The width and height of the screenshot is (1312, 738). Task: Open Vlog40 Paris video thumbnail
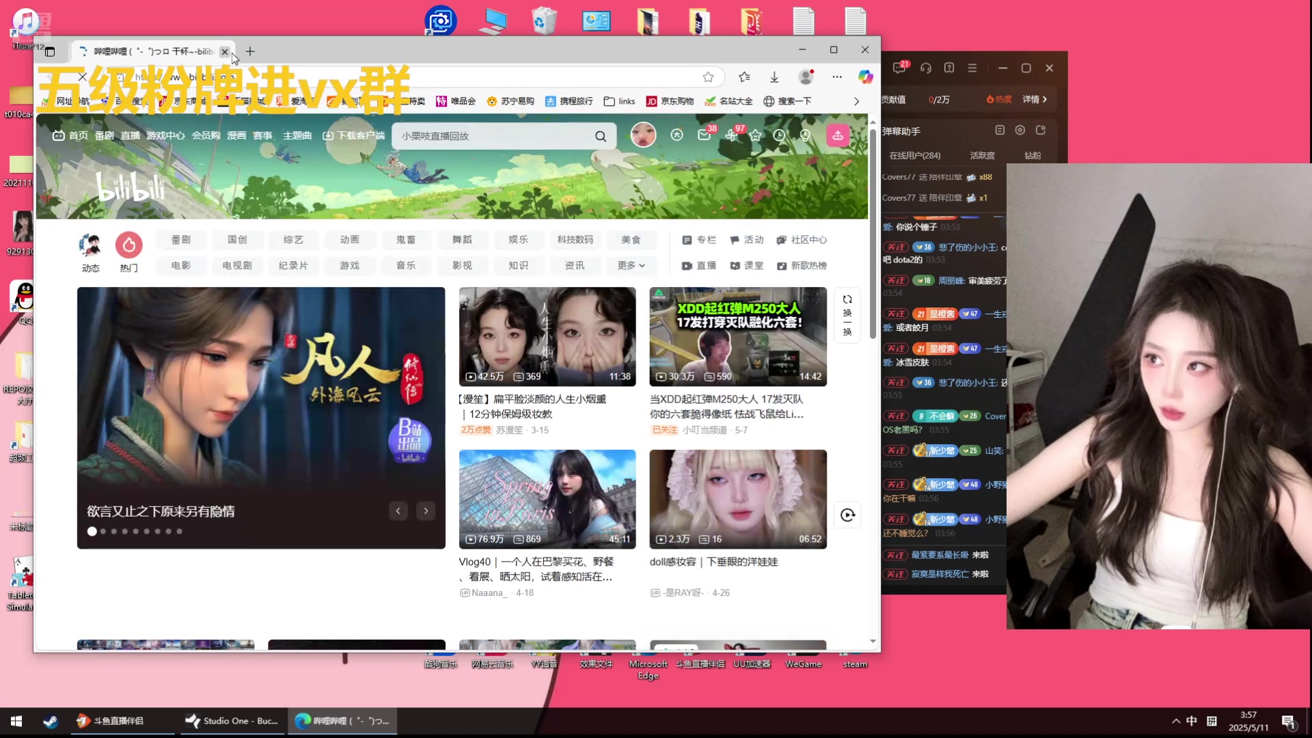click(547, 500)
